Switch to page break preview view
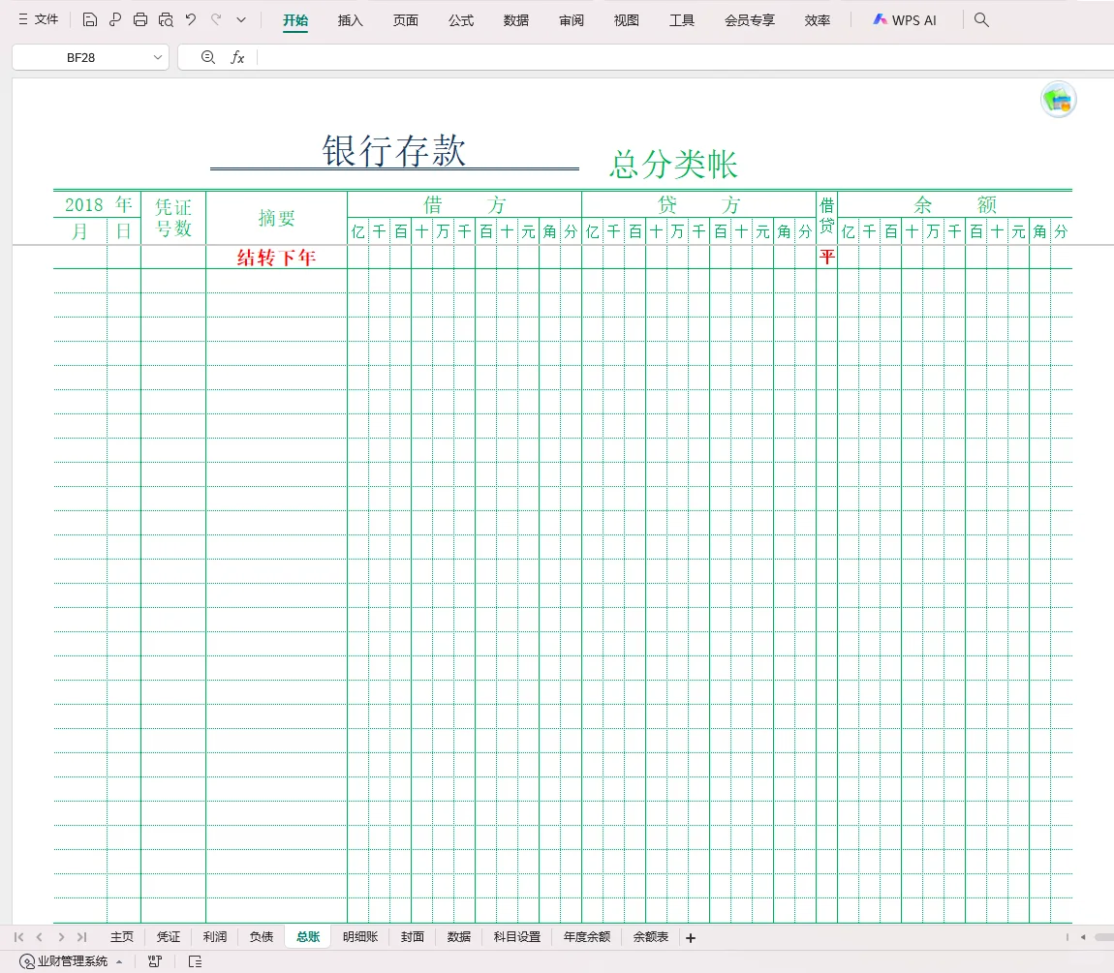 [x=154, y=959]
